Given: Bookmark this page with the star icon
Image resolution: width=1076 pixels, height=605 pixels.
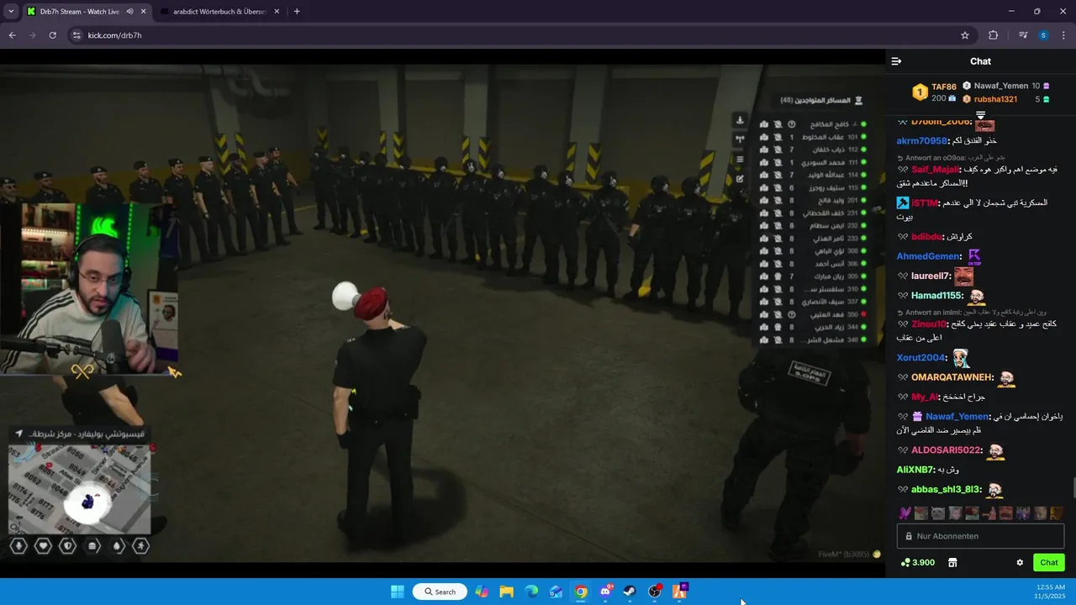Looking at the screenshot, I should 965,35.
